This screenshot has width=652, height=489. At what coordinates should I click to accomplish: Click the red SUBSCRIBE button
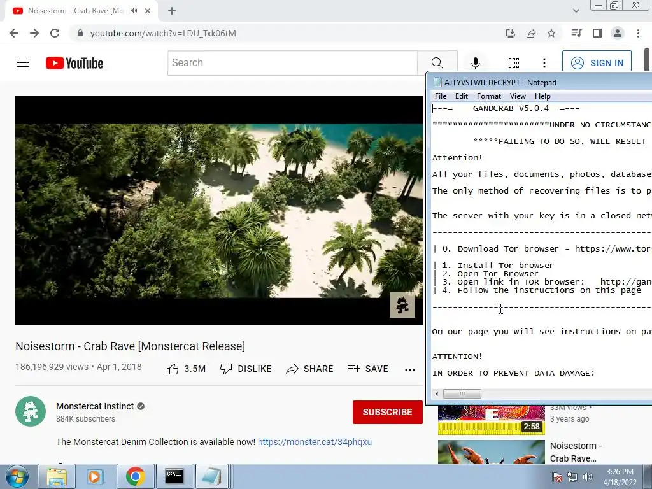click(x=388, y=412)
